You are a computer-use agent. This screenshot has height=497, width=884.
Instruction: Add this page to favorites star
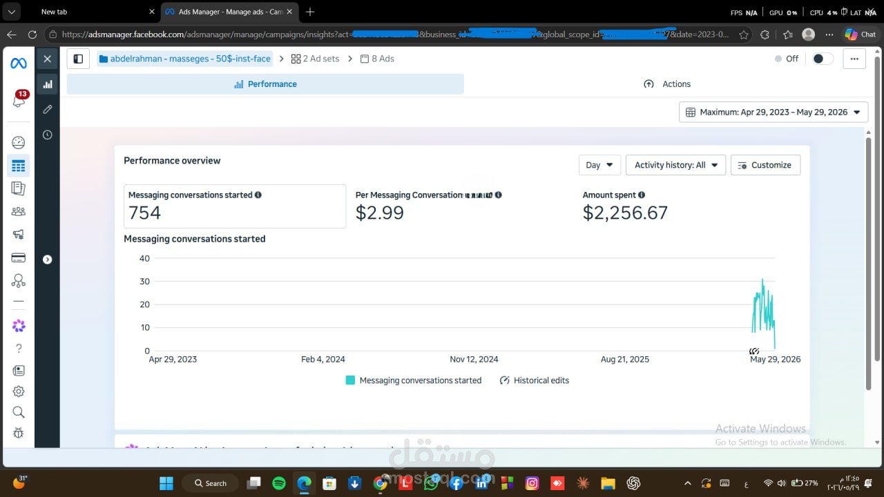click(743, 35)
